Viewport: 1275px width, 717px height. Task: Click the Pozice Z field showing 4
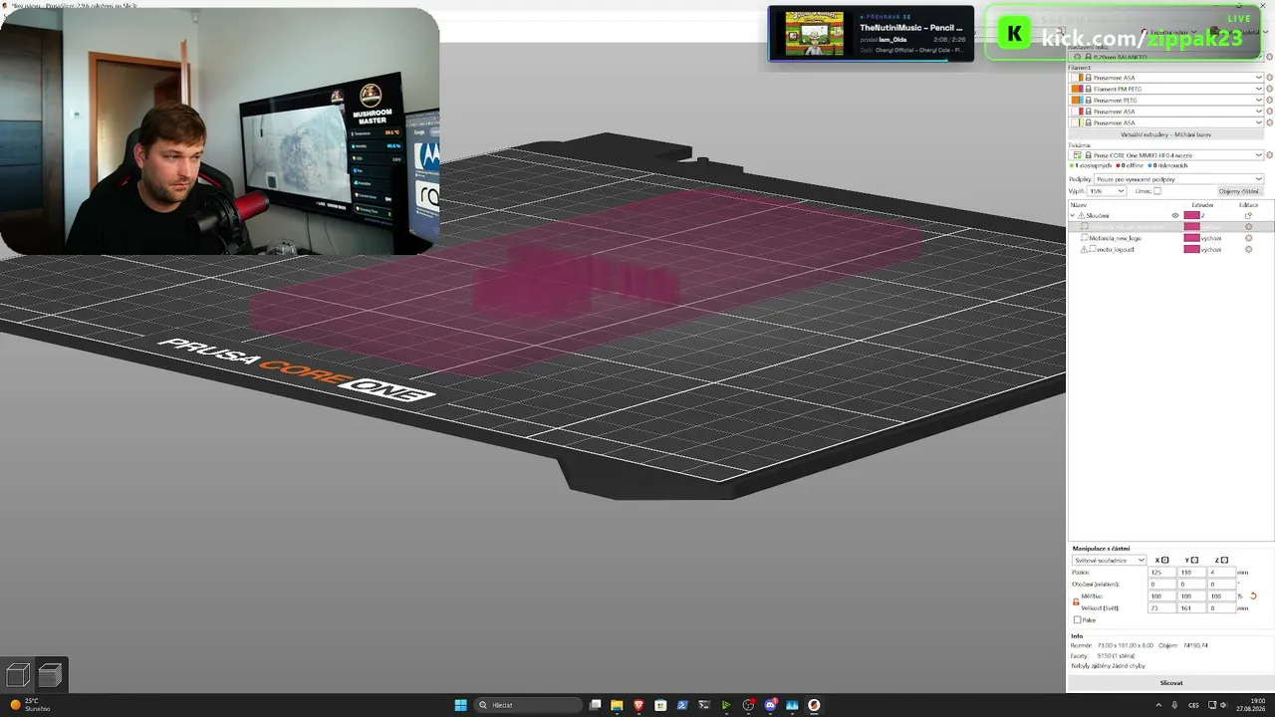[x=1221, y=573]
